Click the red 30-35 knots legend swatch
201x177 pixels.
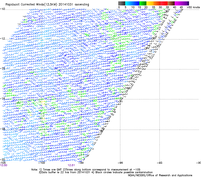pos(164,3)
